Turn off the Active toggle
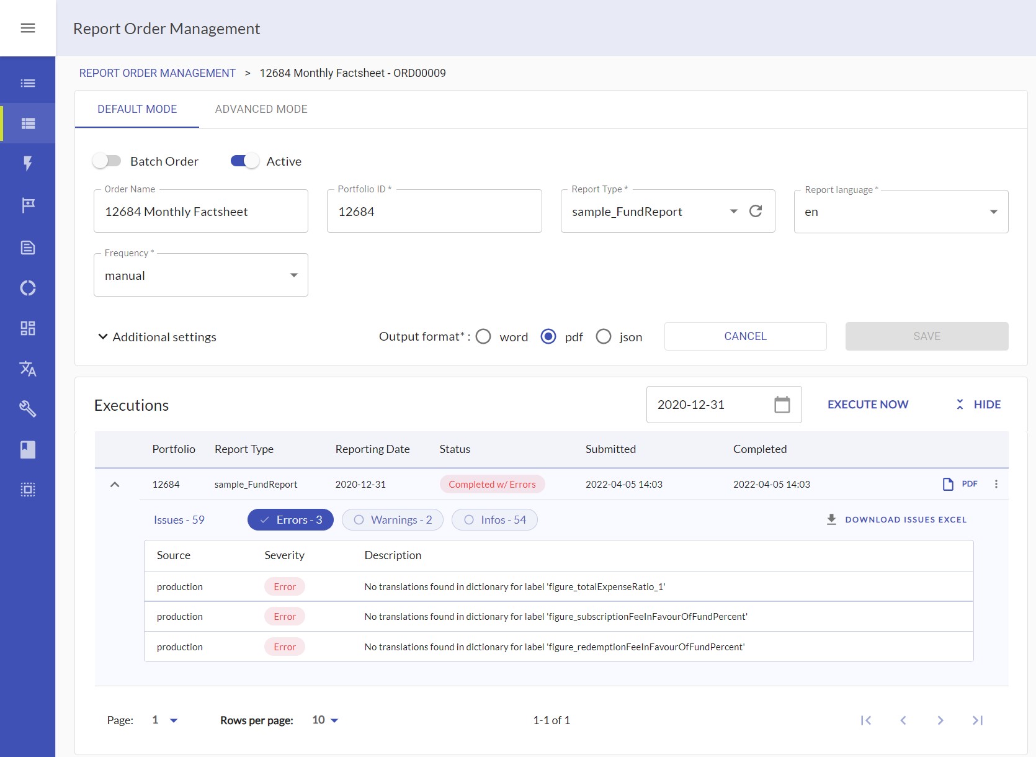The height and width of the screenshot is (757, 1036). [x=244, y=161]
